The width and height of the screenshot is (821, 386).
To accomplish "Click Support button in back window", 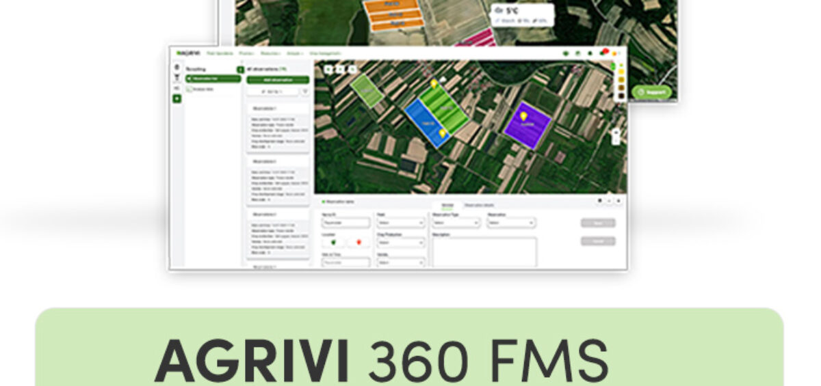I will 651,92.
